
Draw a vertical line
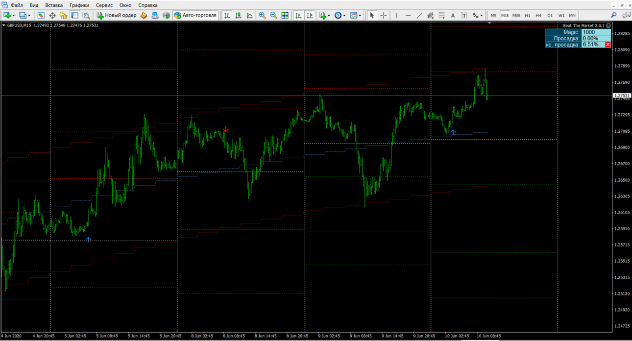[x=397, y=15]
